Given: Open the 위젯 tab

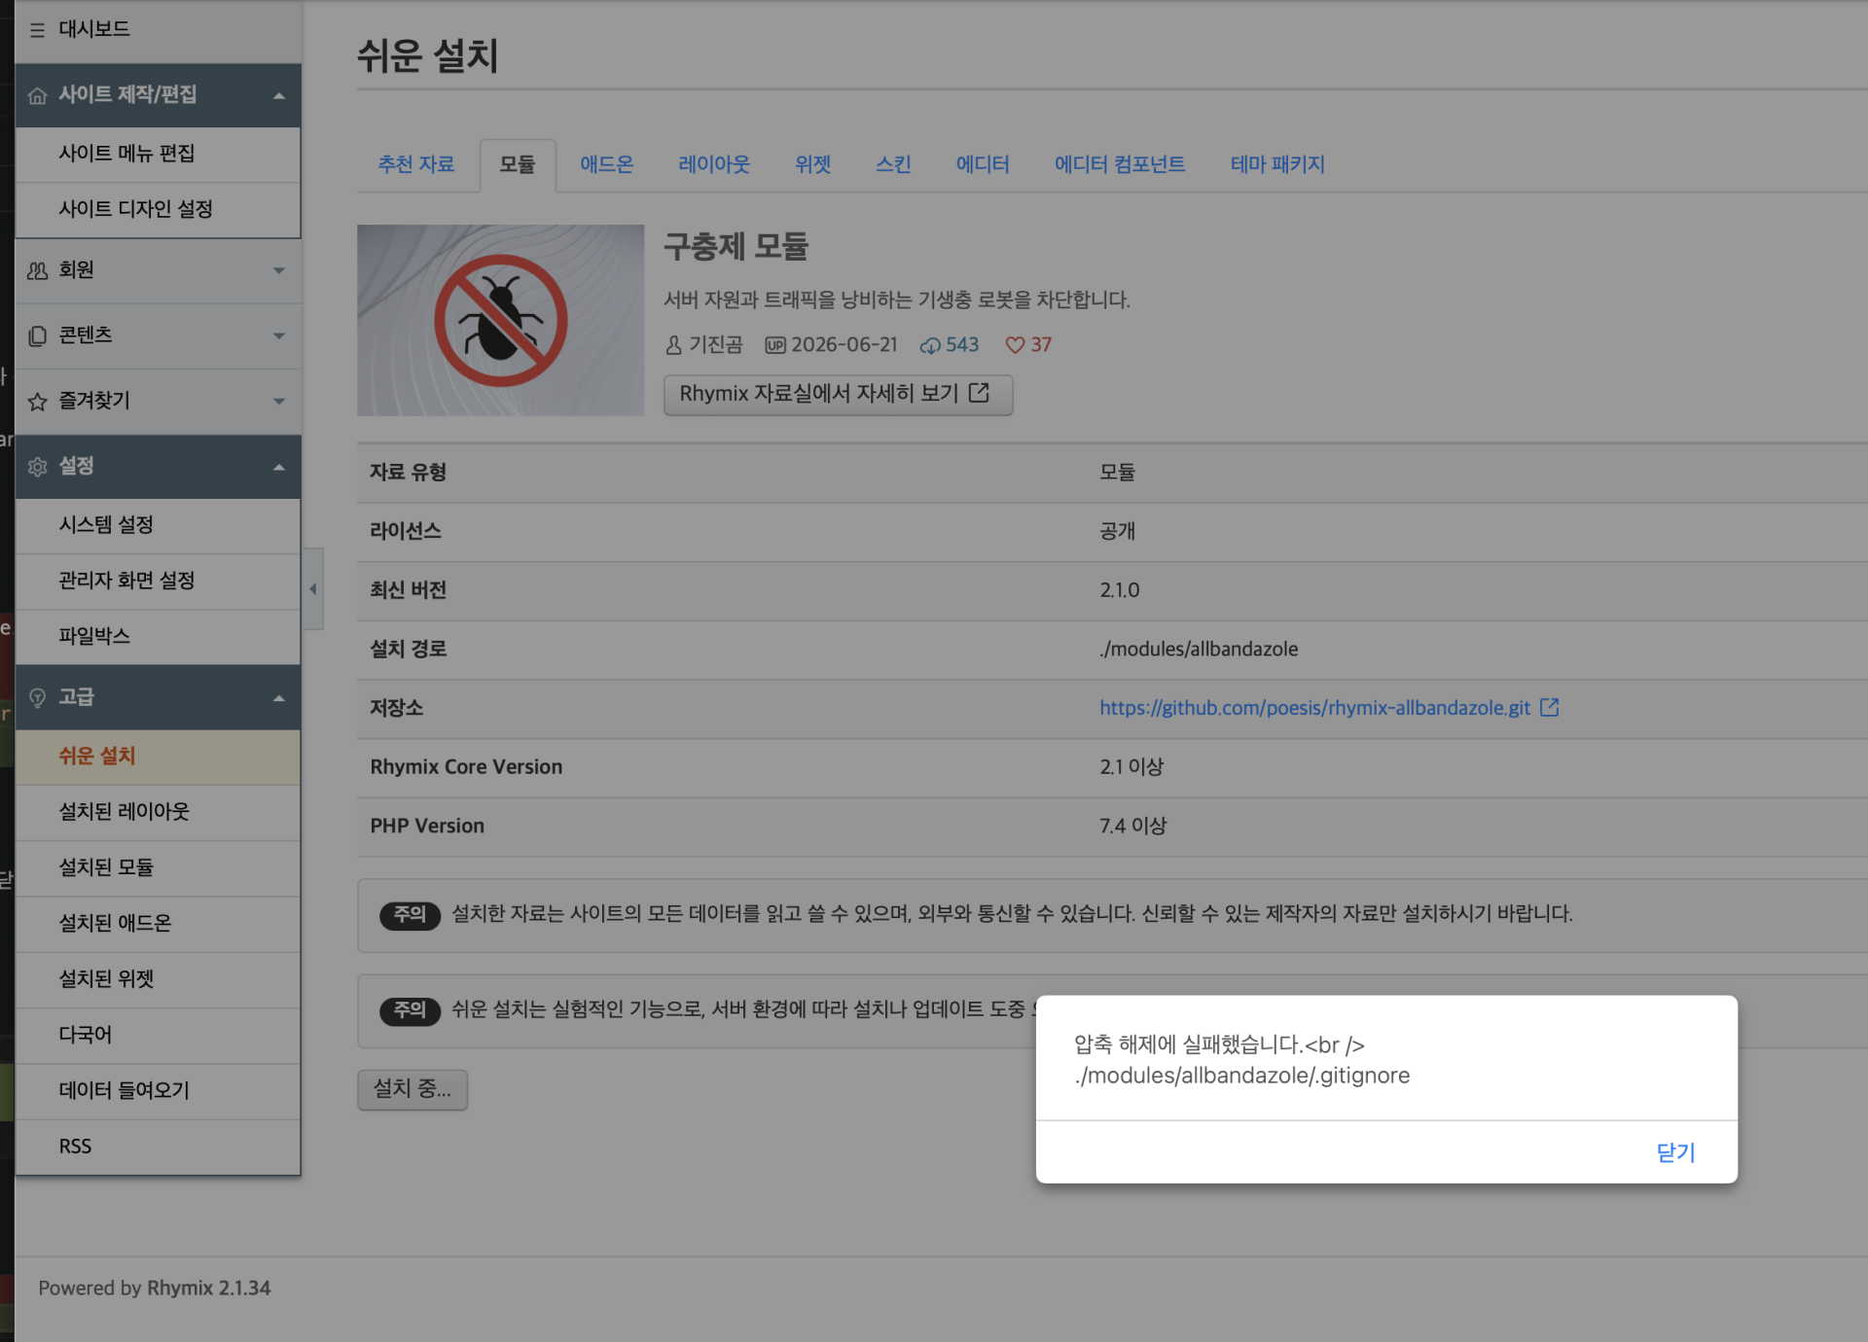Looking at the screenshot, I should pos(813,164).
